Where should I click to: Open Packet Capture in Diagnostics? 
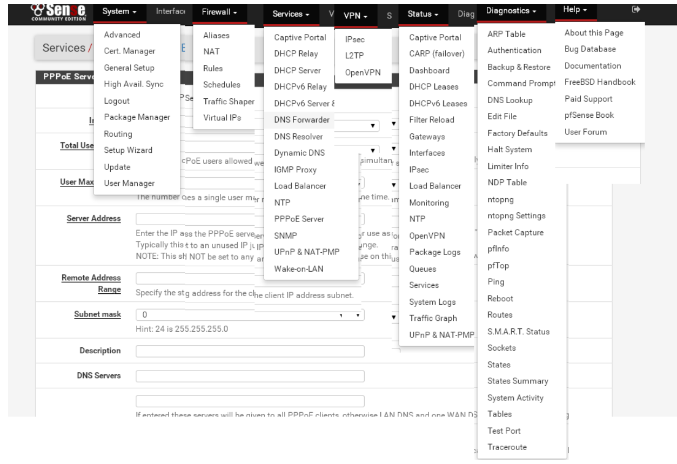[x=515, y=232]
